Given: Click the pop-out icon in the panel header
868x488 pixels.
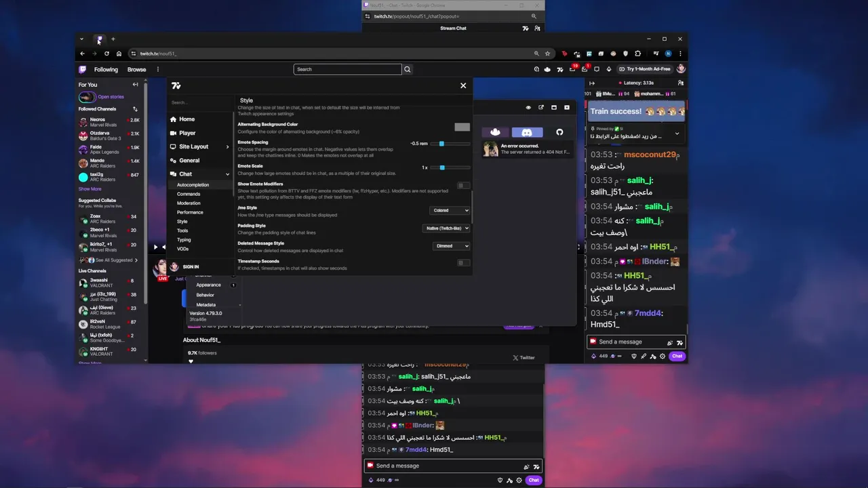Looking at the screenshot, I should click(541, 107).
